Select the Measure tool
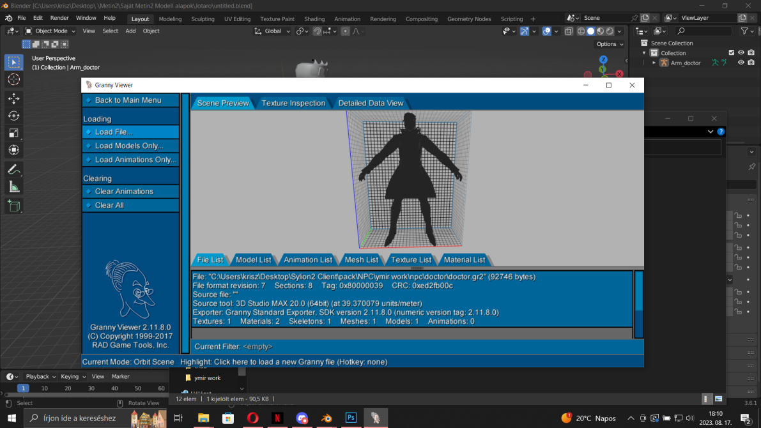The image size is (761, 428). pyautogui.click(x=13, y=187)
